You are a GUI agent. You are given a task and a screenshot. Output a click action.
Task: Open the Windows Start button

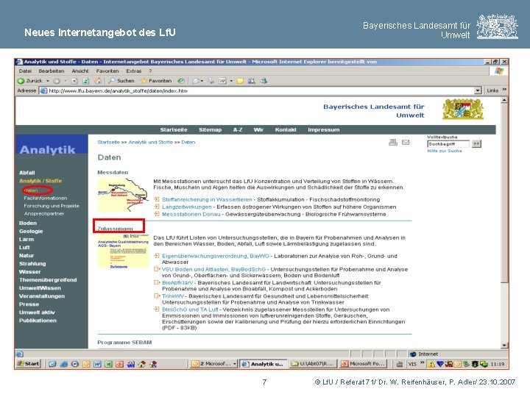29,364
